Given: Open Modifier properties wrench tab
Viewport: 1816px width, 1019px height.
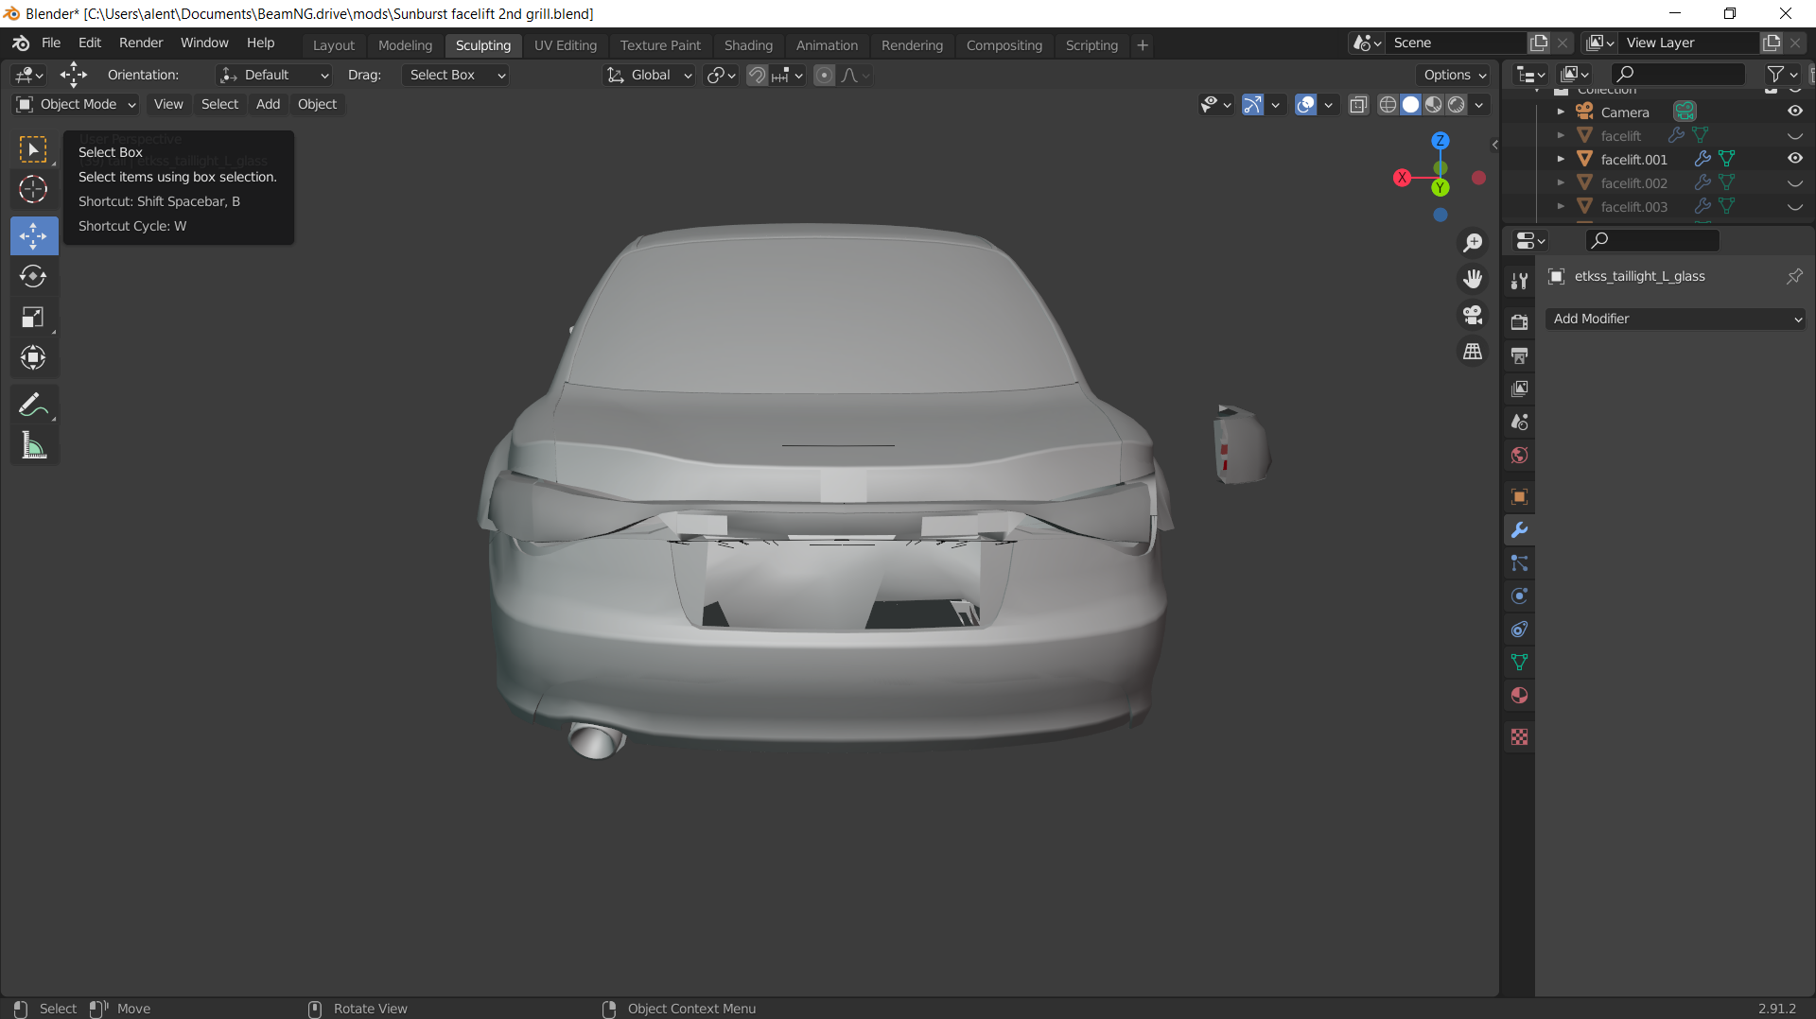Looking at the screenshot, I should coord(1519,529).
